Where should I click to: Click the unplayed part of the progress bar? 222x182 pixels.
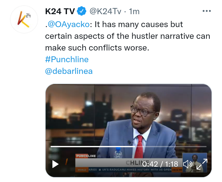pos(171,147)
